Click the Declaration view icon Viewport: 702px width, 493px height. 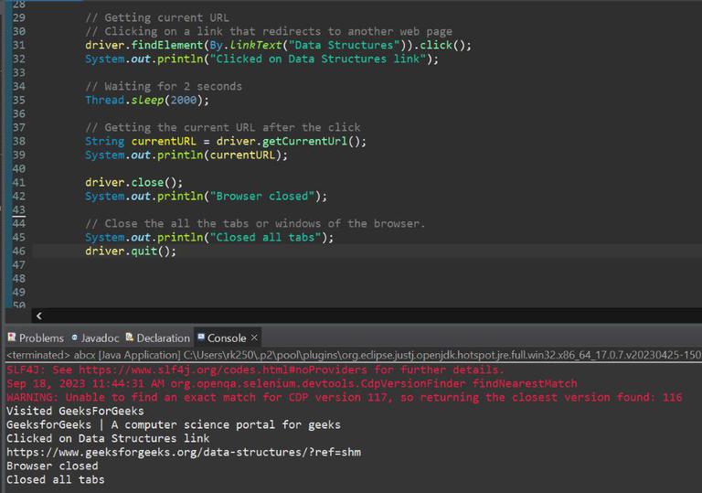tap(130, 337)
